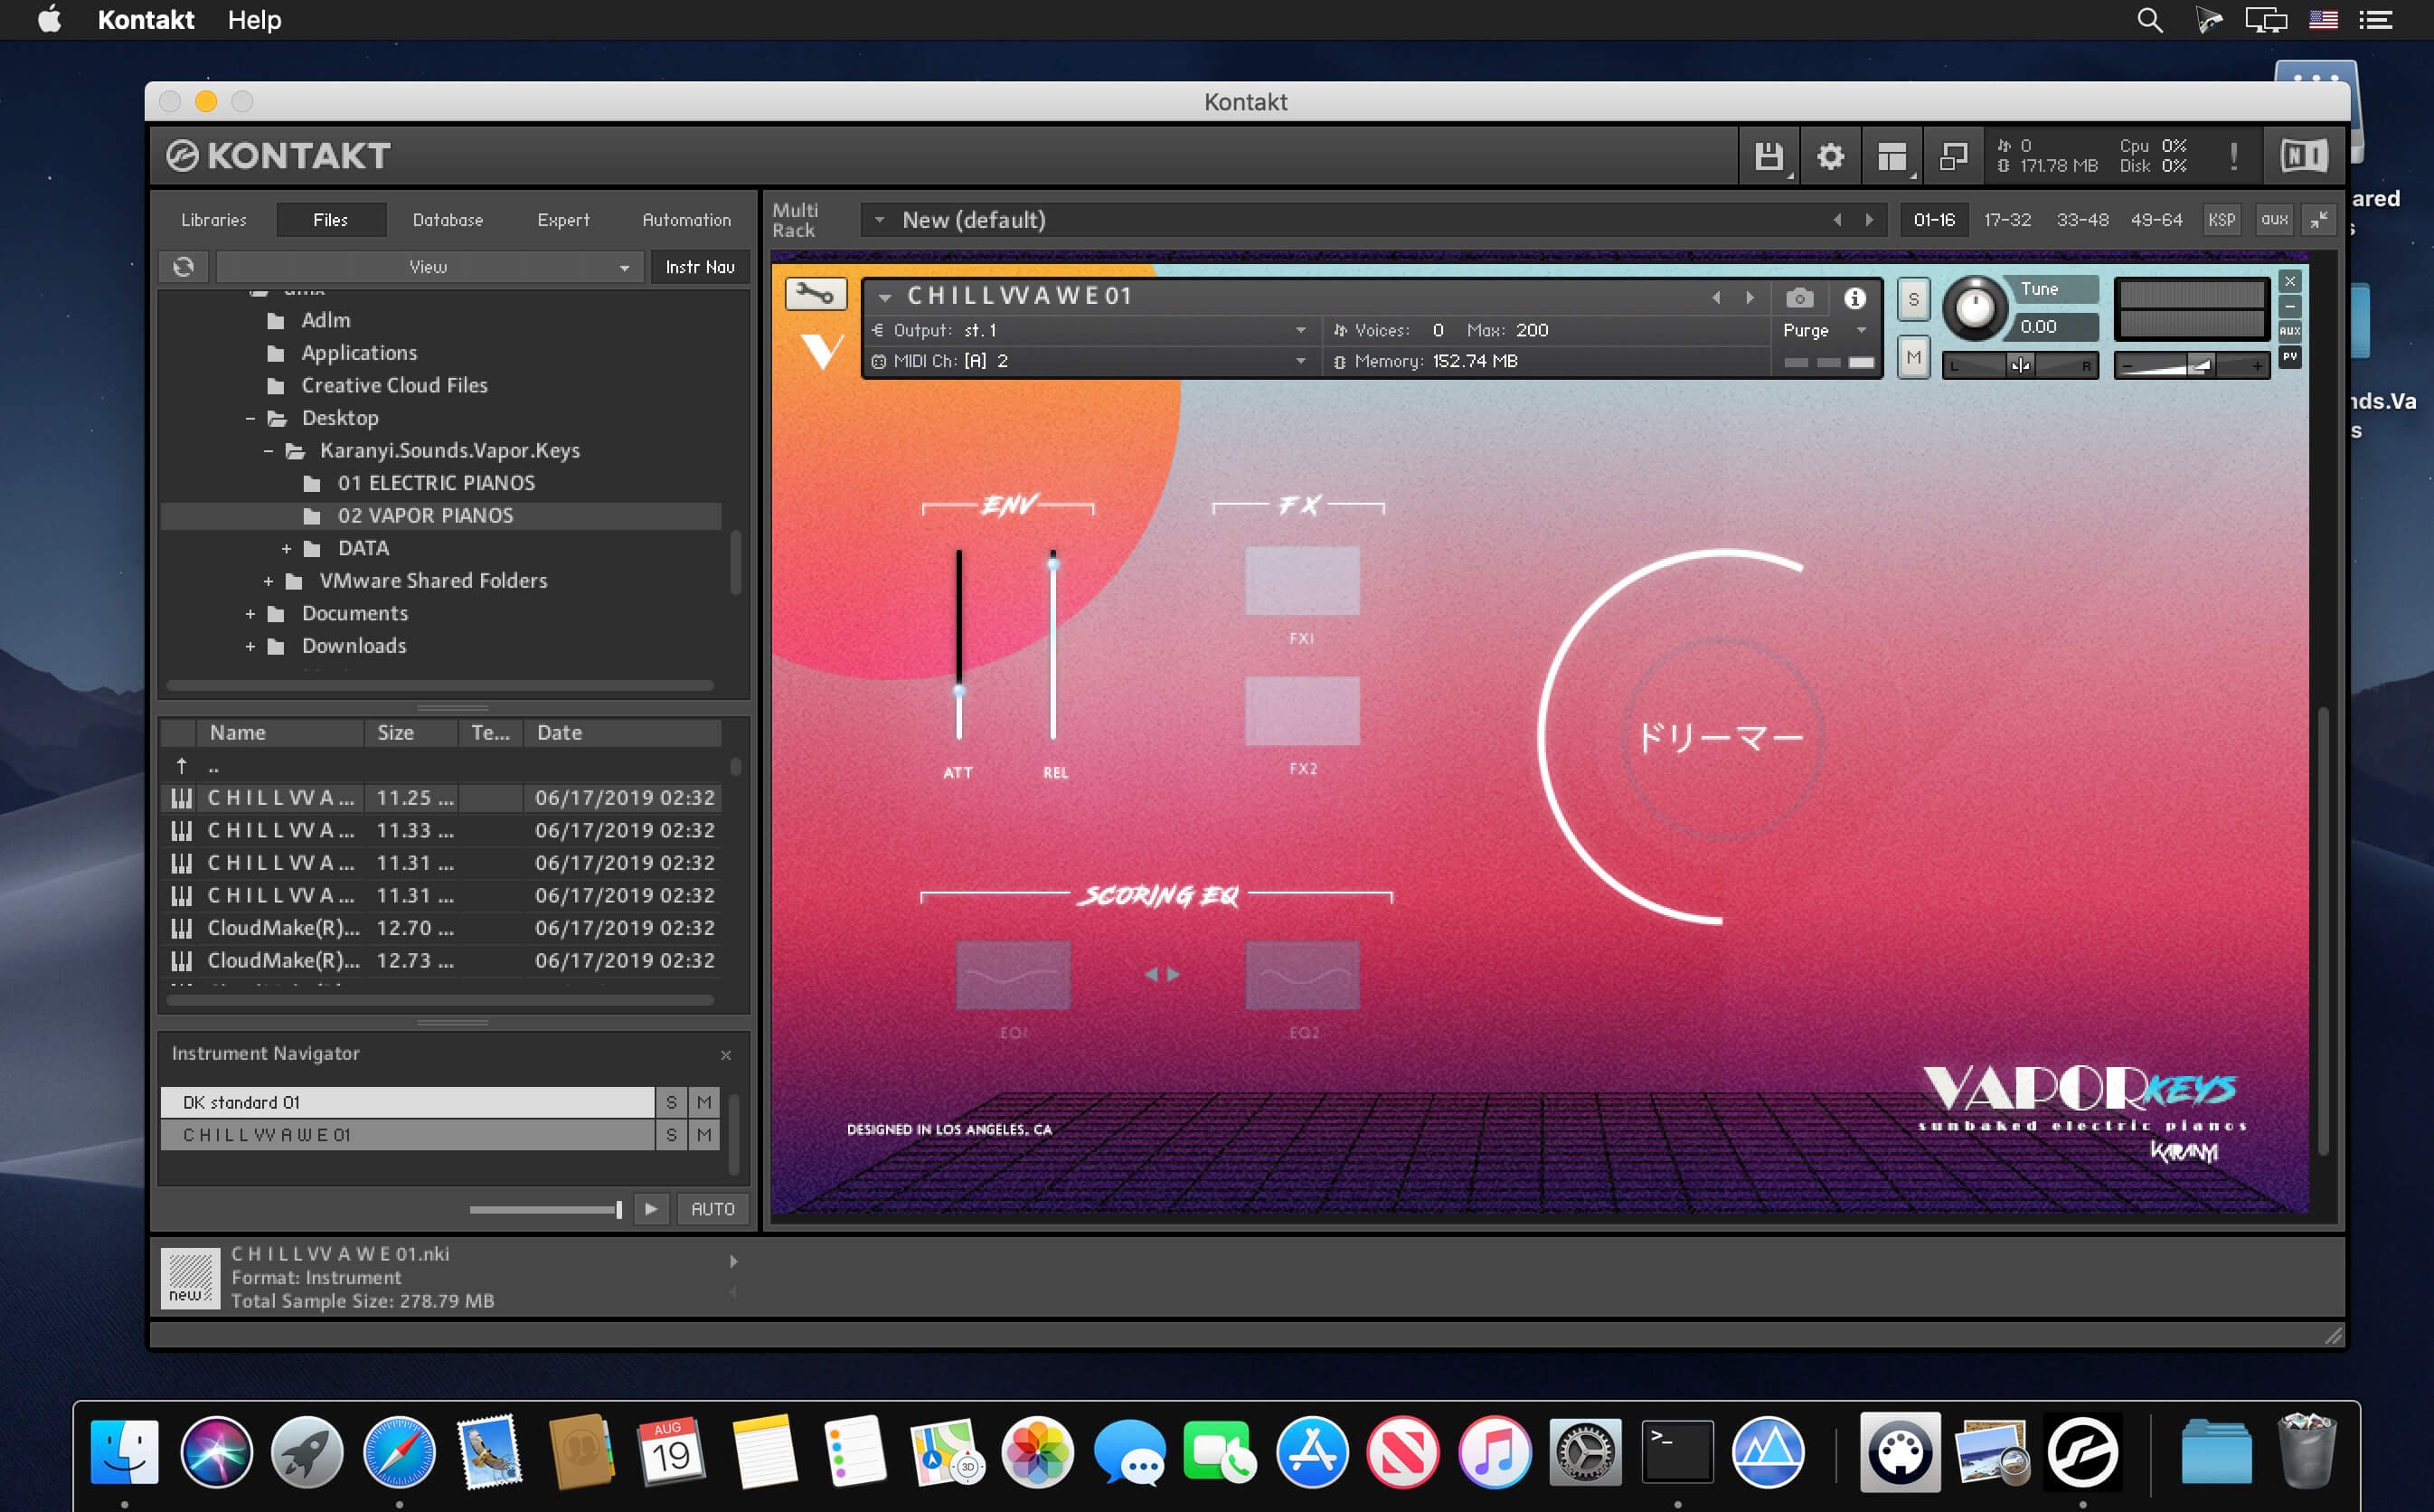This screenshot has width=2434, height=1512.
Task: Click the rack collapse arrows icon
Action: (2318, 220)
